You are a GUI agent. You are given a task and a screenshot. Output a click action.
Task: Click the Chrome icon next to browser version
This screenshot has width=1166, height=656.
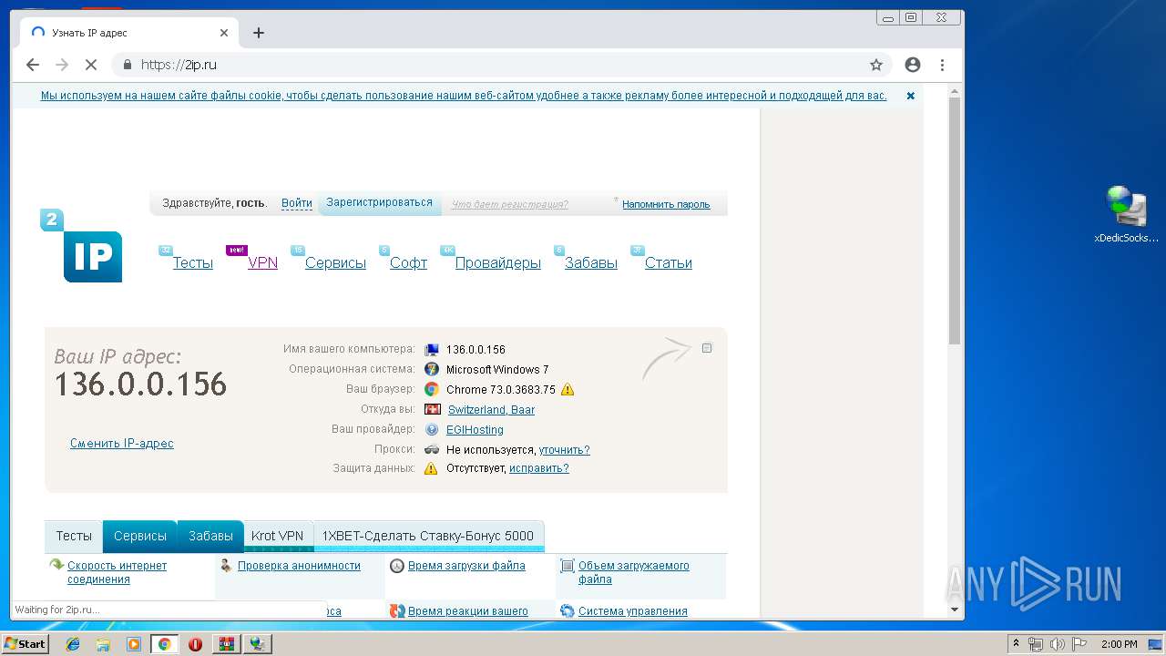pyautogui.click(x=432, y=389)
